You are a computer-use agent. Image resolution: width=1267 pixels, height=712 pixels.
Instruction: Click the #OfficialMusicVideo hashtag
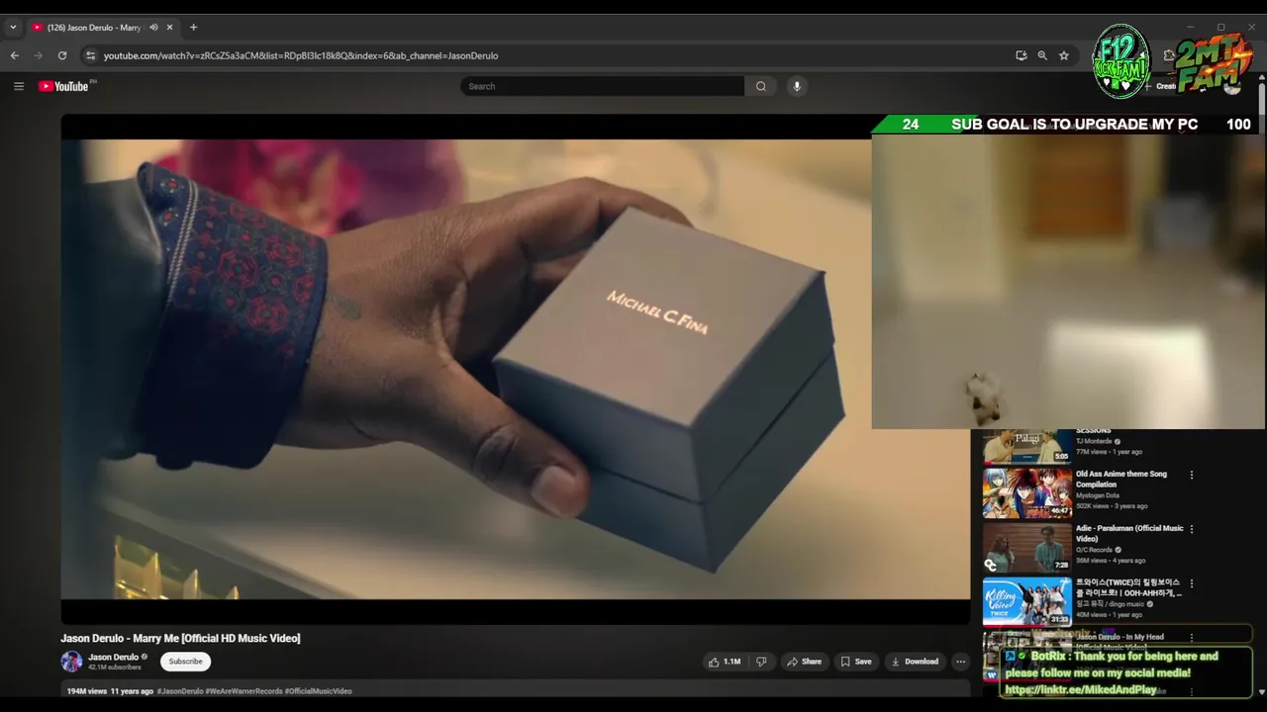click(318, 691)
